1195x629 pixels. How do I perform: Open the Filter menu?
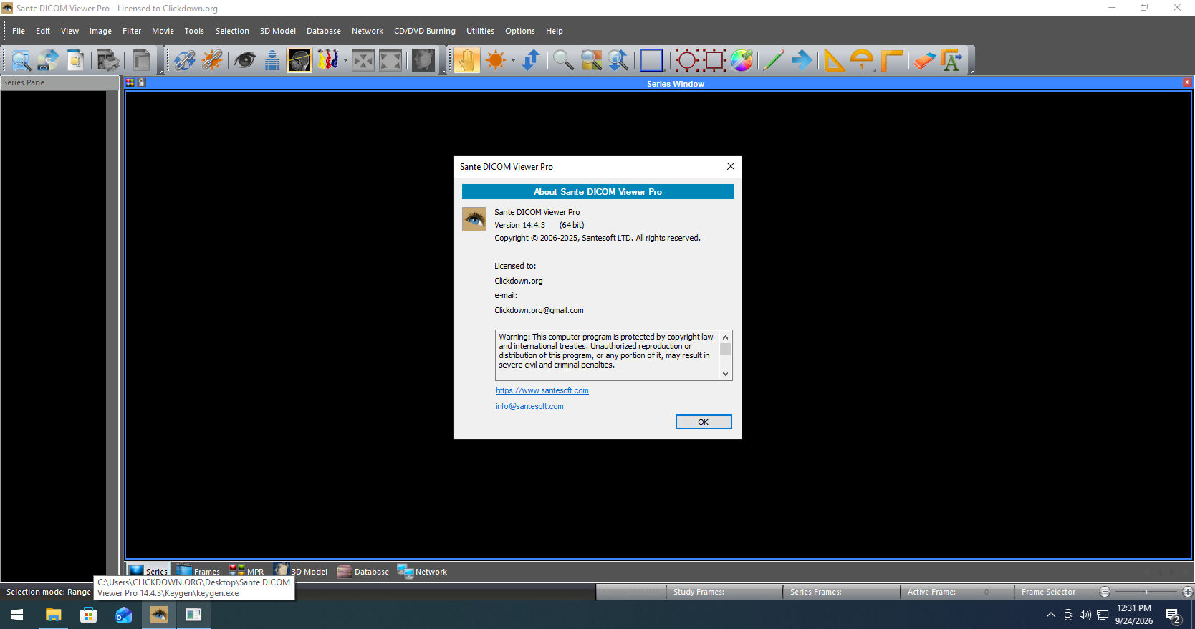[x=132, y=31]
